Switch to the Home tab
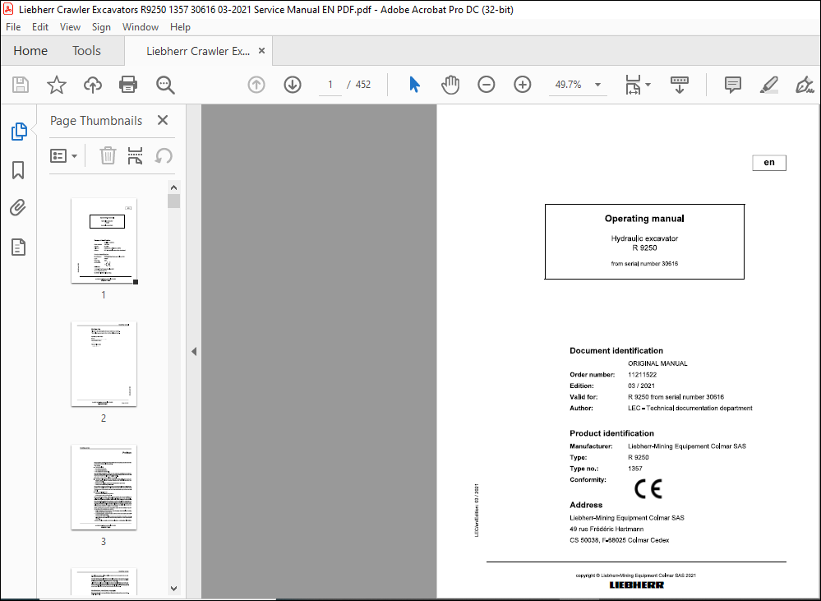Image resolution: width=821 pixels, height=601 pixels. 30,51
